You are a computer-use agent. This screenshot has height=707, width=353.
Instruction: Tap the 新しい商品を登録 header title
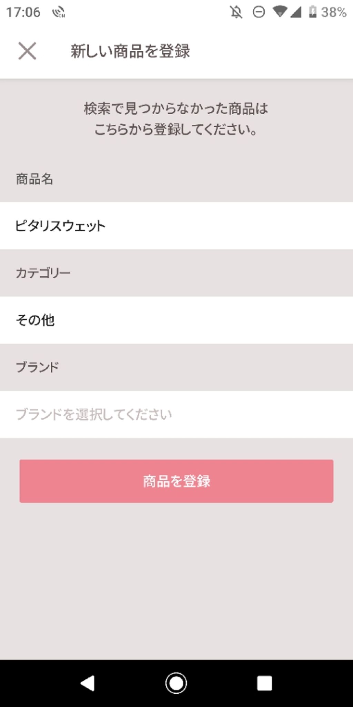pos(130,51)
